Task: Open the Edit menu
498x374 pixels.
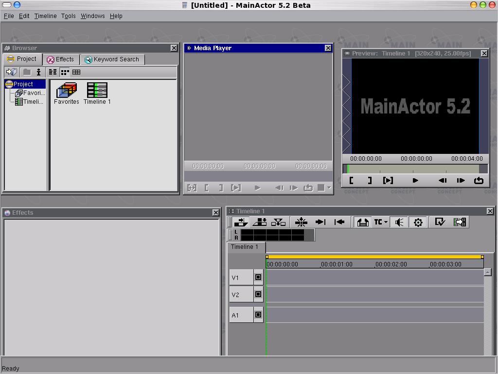Action: 24,16
